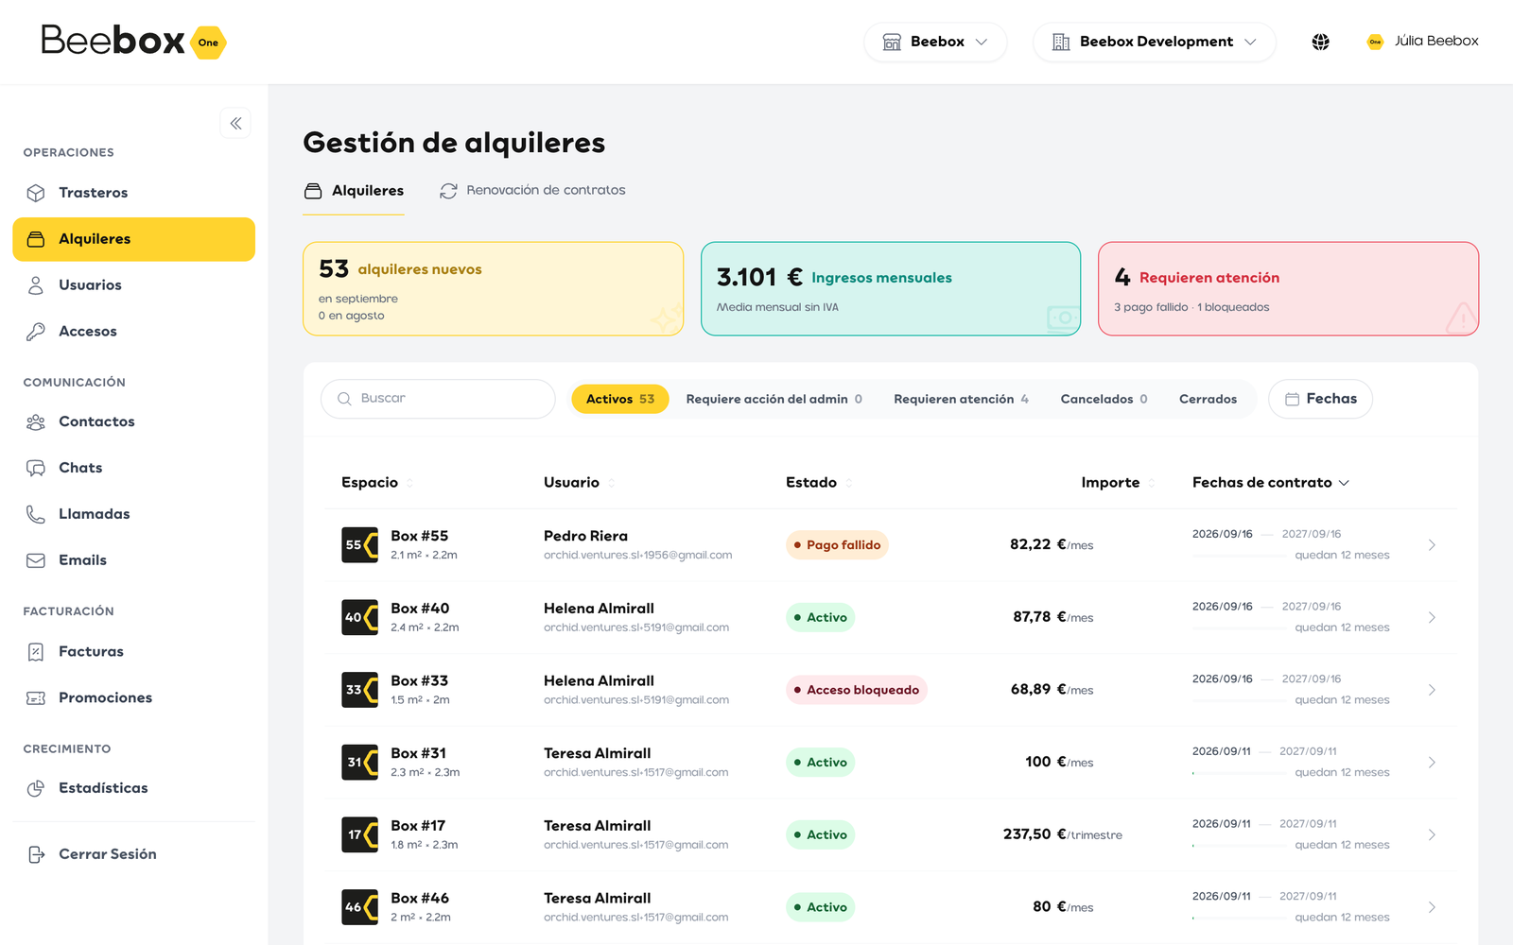1513x945 pixels.
Task: Open the Beebox Development dropdown
Action: (x=1155, y=42)
